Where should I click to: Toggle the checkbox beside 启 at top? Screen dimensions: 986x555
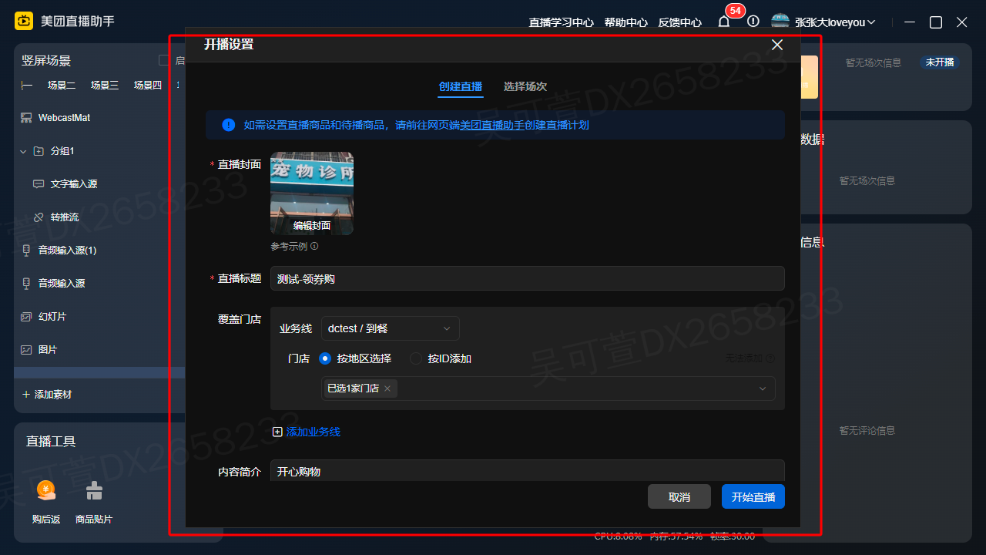pos(163,59)
